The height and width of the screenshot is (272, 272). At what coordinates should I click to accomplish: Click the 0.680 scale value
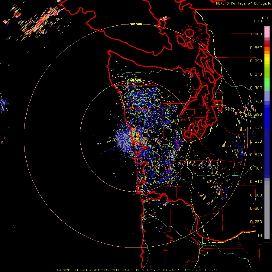(256, 115)
